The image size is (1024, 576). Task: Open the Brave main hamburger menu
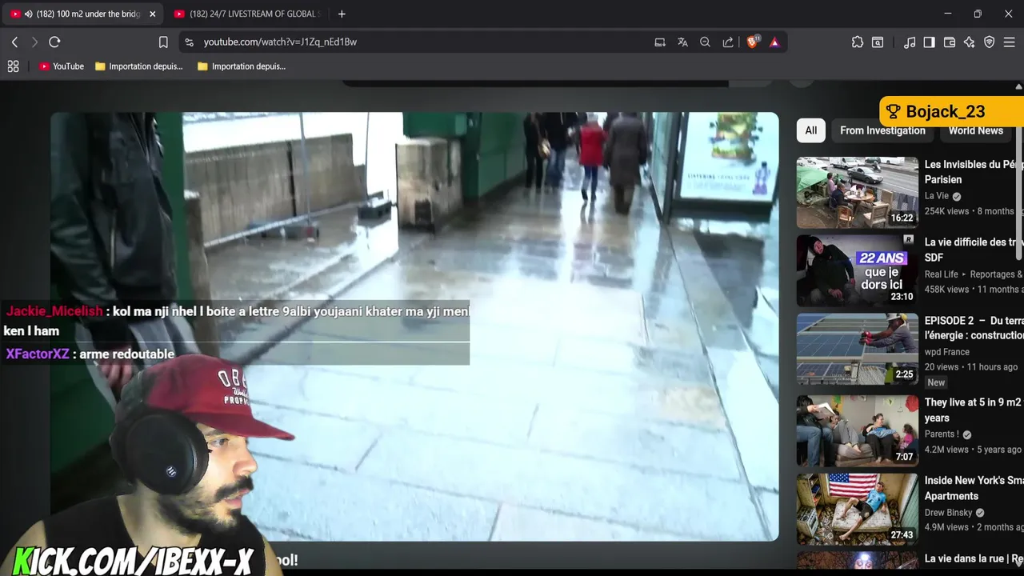point(1010,42)
